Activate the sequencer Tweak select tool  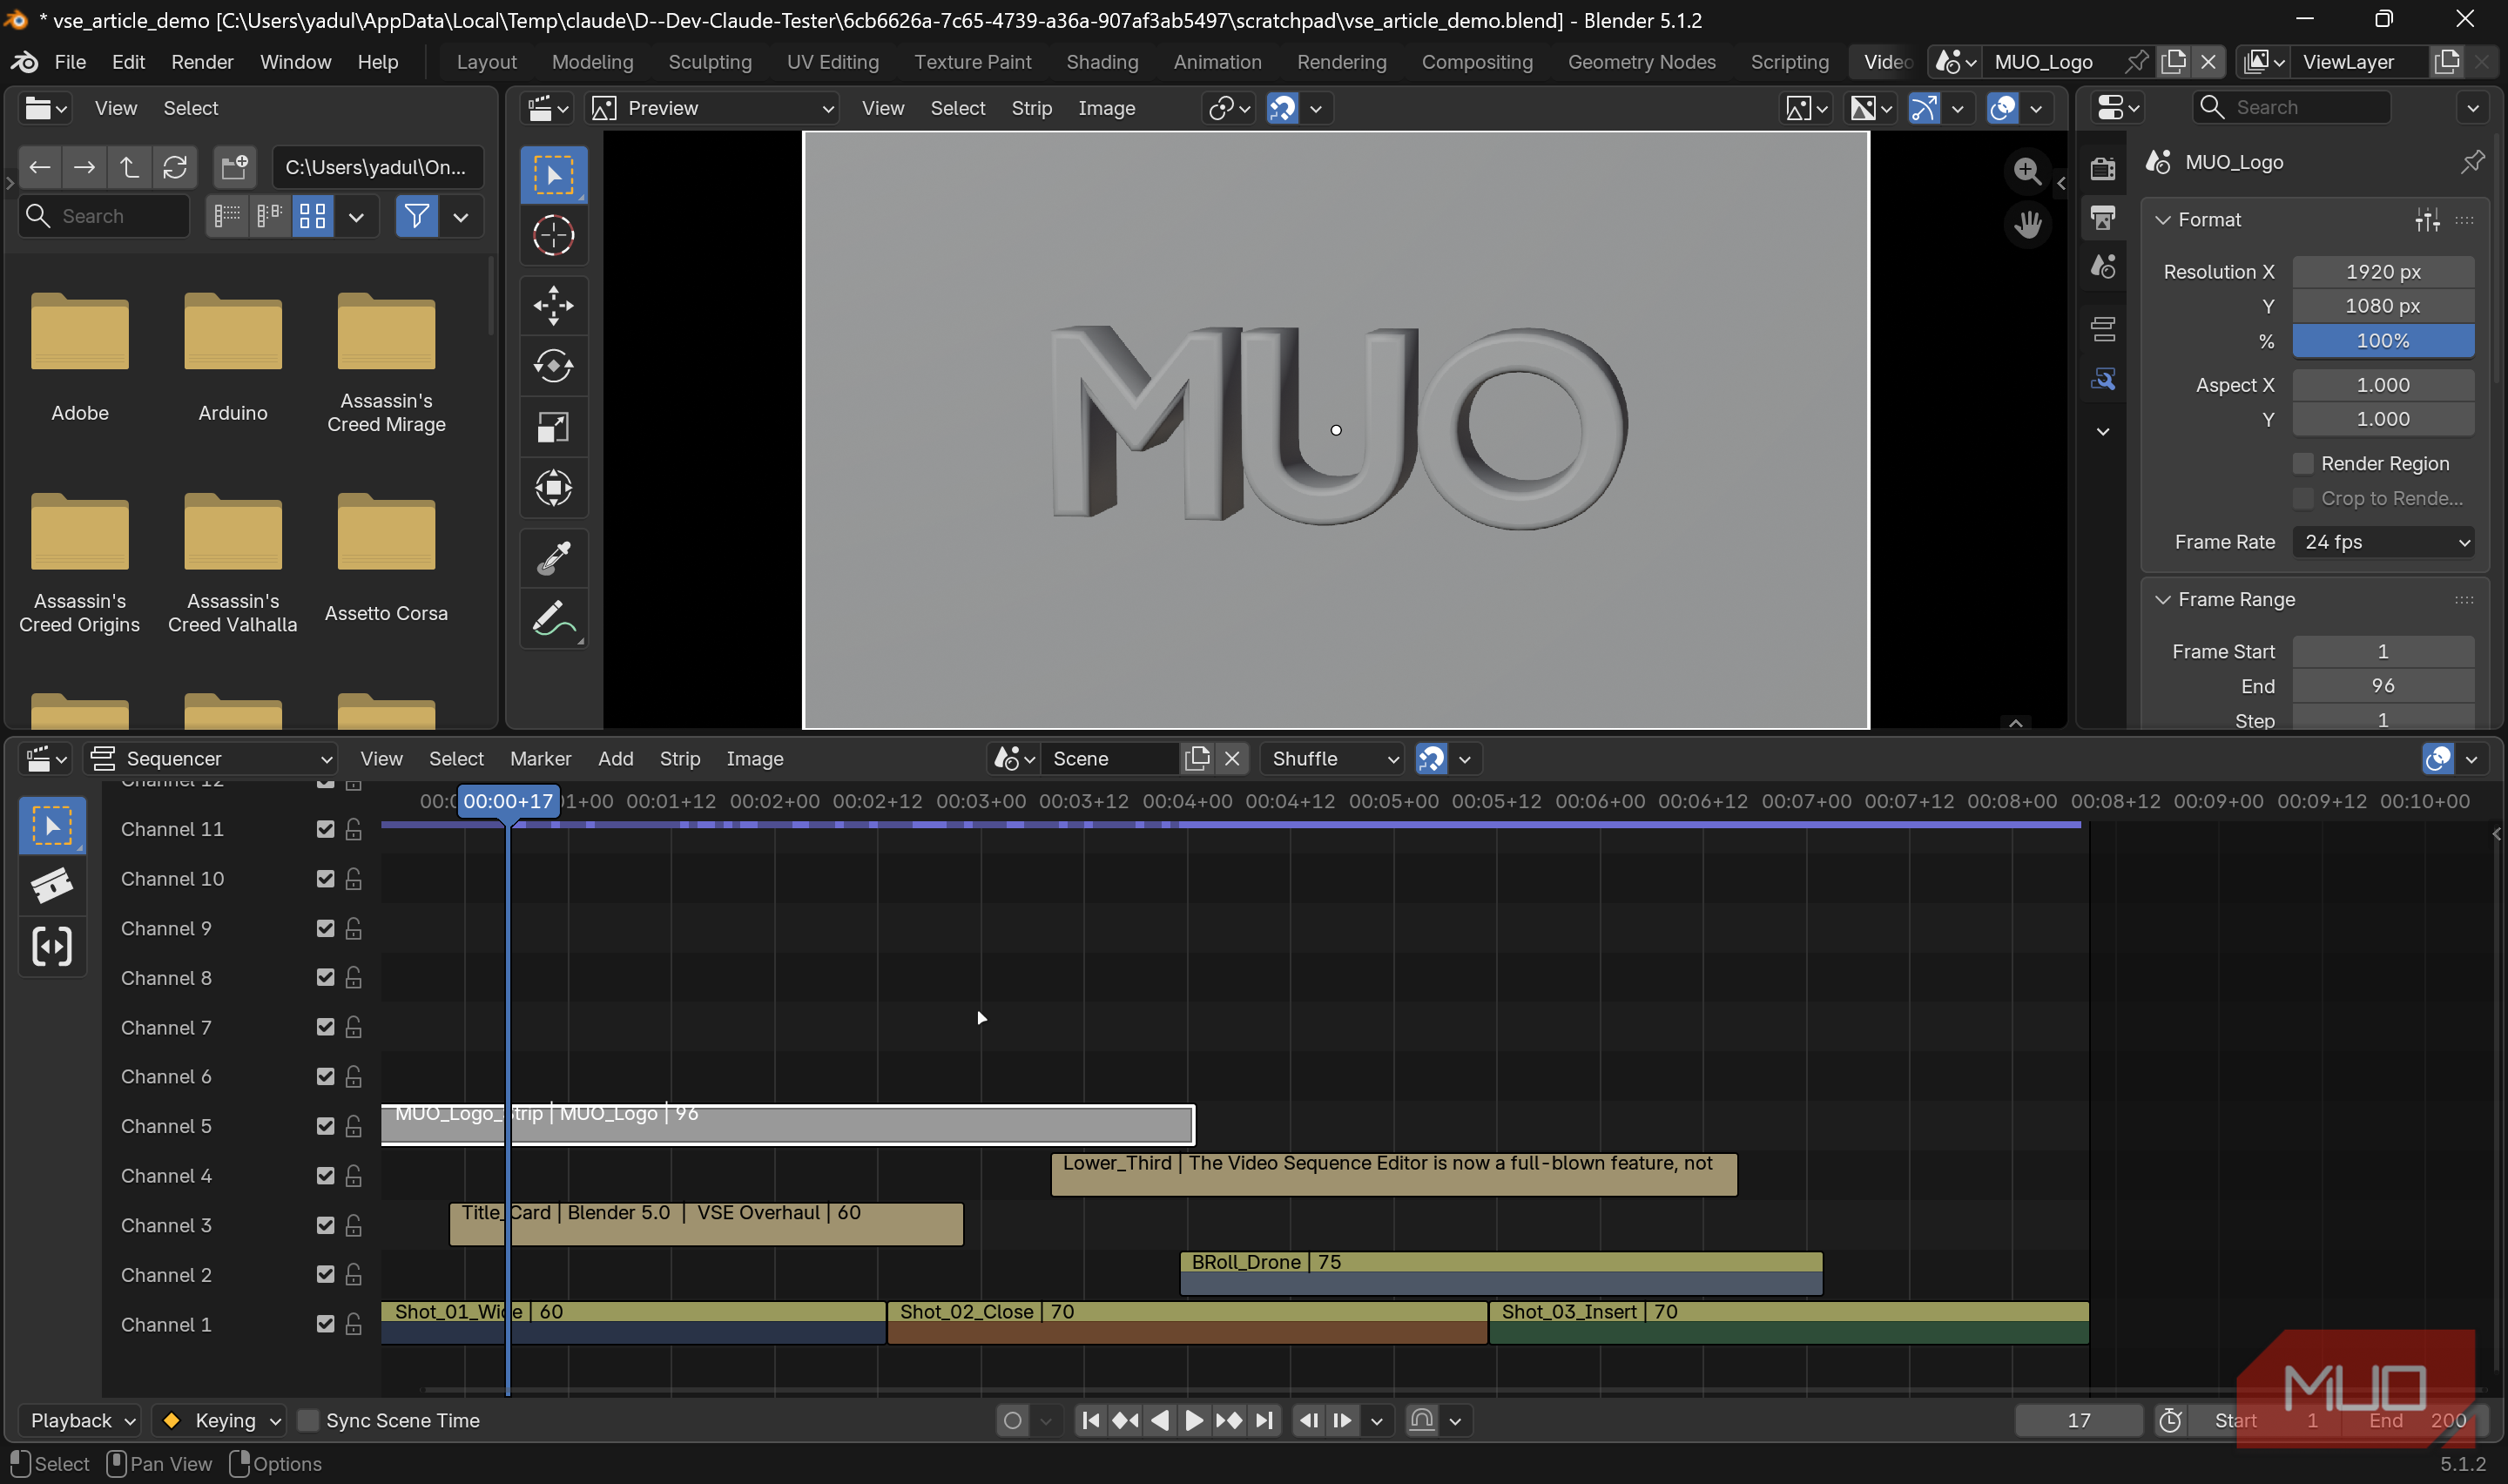point(52,826)
